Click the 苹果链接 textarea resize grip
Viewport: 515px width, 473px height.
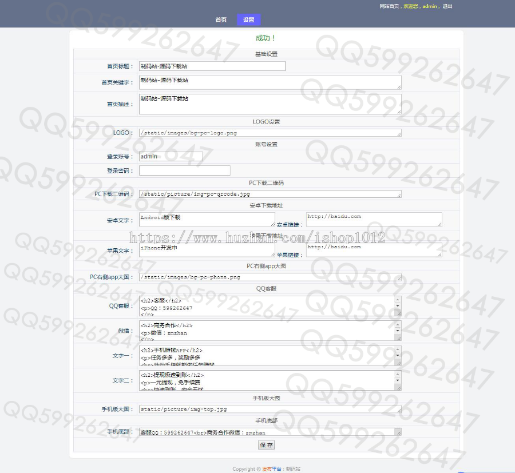[x=439, y=255]
